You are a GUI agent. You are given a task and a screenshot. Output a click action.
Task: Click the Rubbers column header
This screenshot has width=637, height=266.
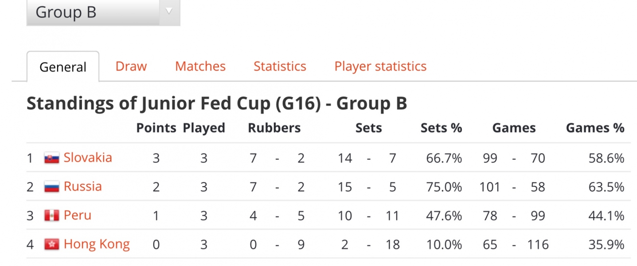(x=274, y=128)
